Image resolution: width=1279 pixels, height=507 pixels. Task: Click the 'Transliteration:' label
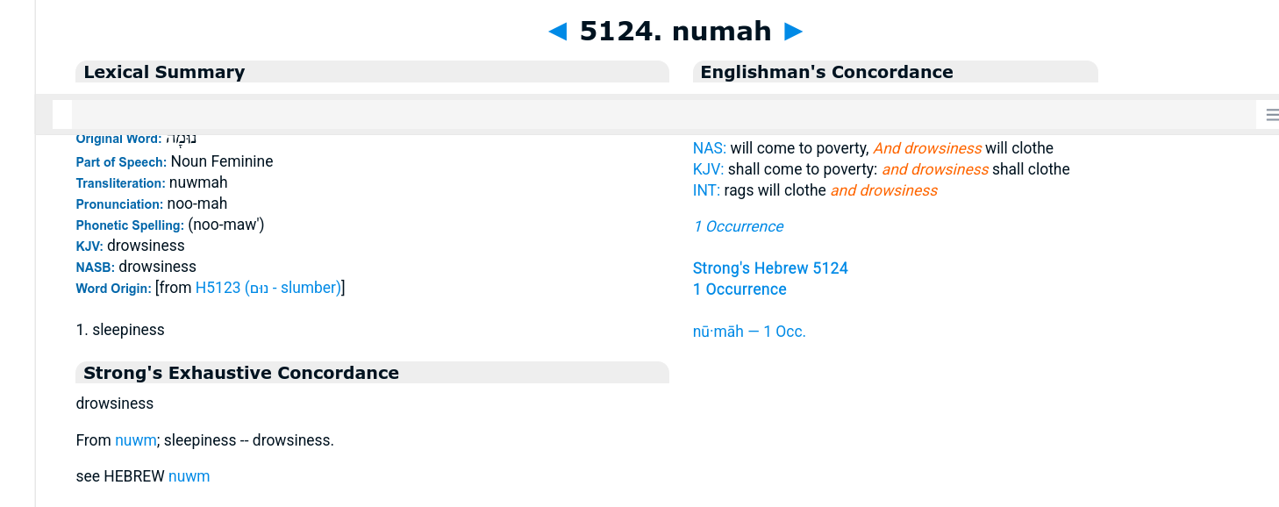tap(120, 183)
